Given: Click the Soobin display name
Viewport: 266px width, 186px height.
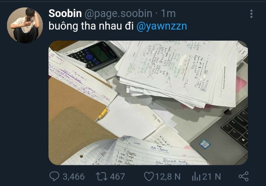Looking at the screenshot, I should 65,13.
